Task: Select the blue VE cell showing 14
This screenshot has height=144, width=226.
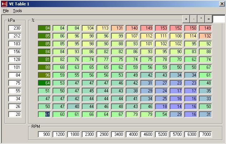Action: [176, 107]
